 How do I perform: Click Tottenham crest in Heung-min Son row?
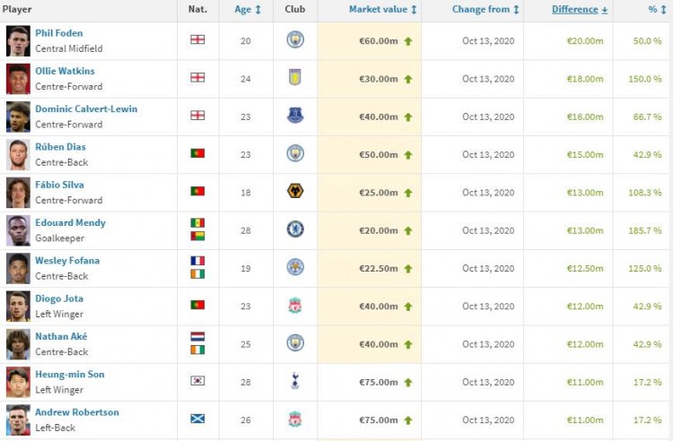point(295,381)
